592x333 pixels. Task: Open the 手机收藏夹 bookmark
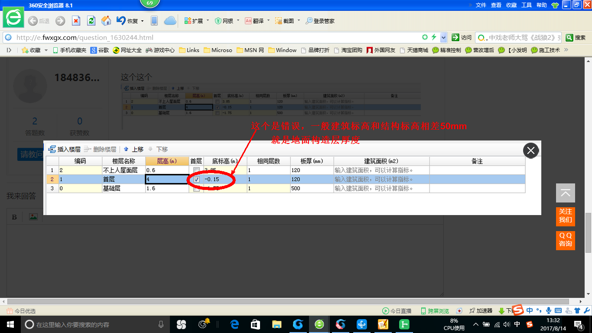[x=69, y=50]
